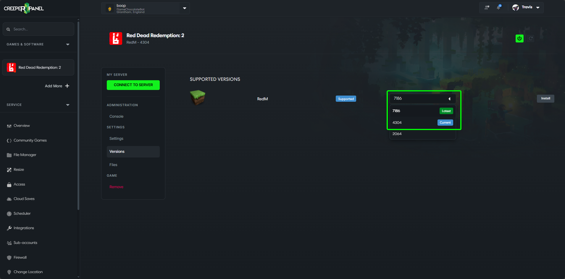Open File Manager
The image size is (565, 279).
(x=25, y=155)
